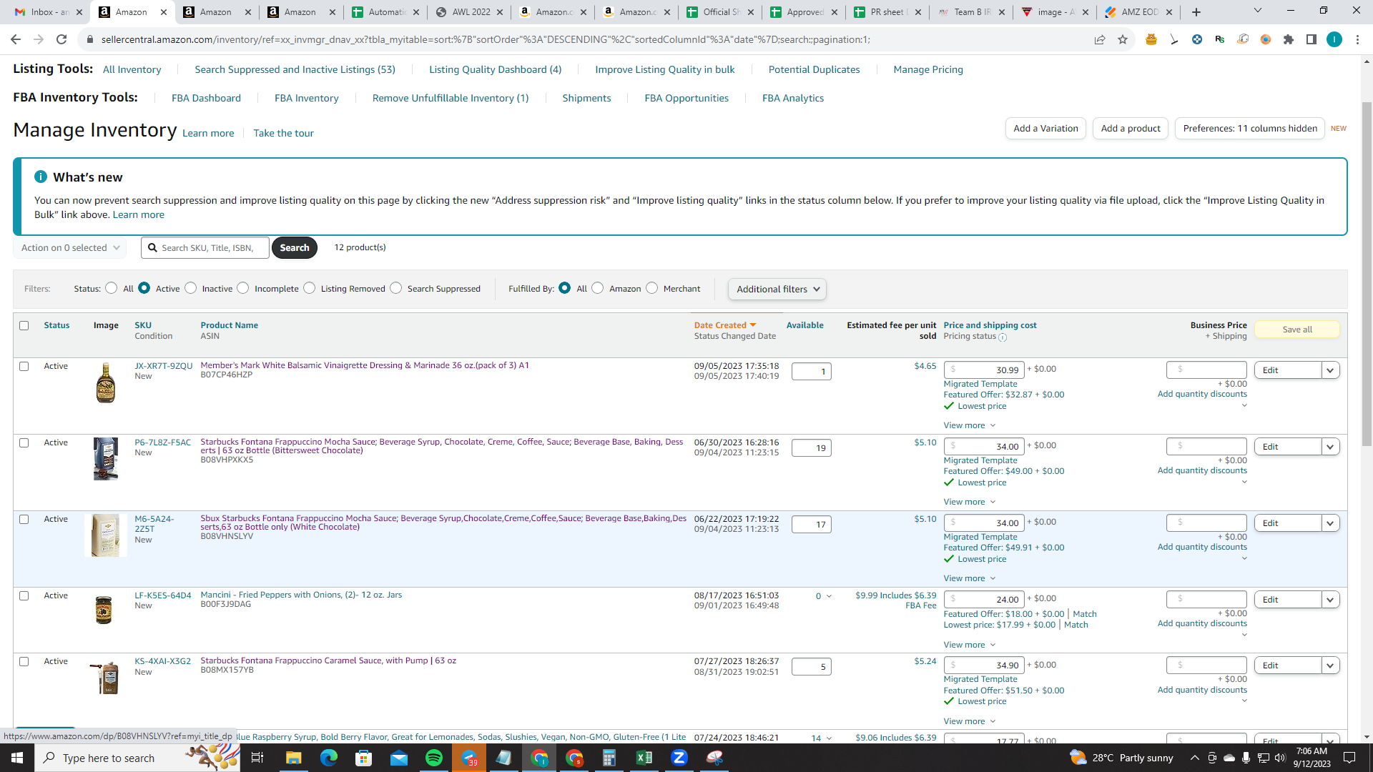
Task: Click the Save all button
Action: (1297, 330)
